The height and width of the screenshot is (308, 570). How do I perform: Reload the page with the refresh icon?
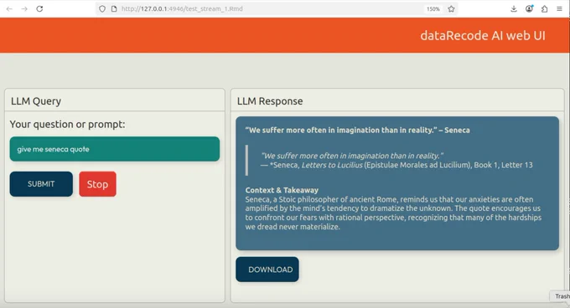[39, 8]
